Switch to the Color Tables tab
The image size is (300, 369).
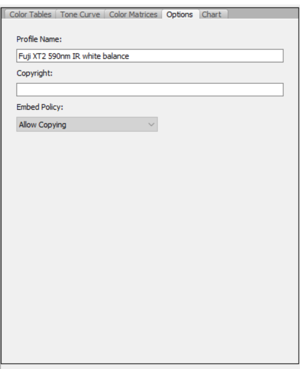tap(31, 14)
